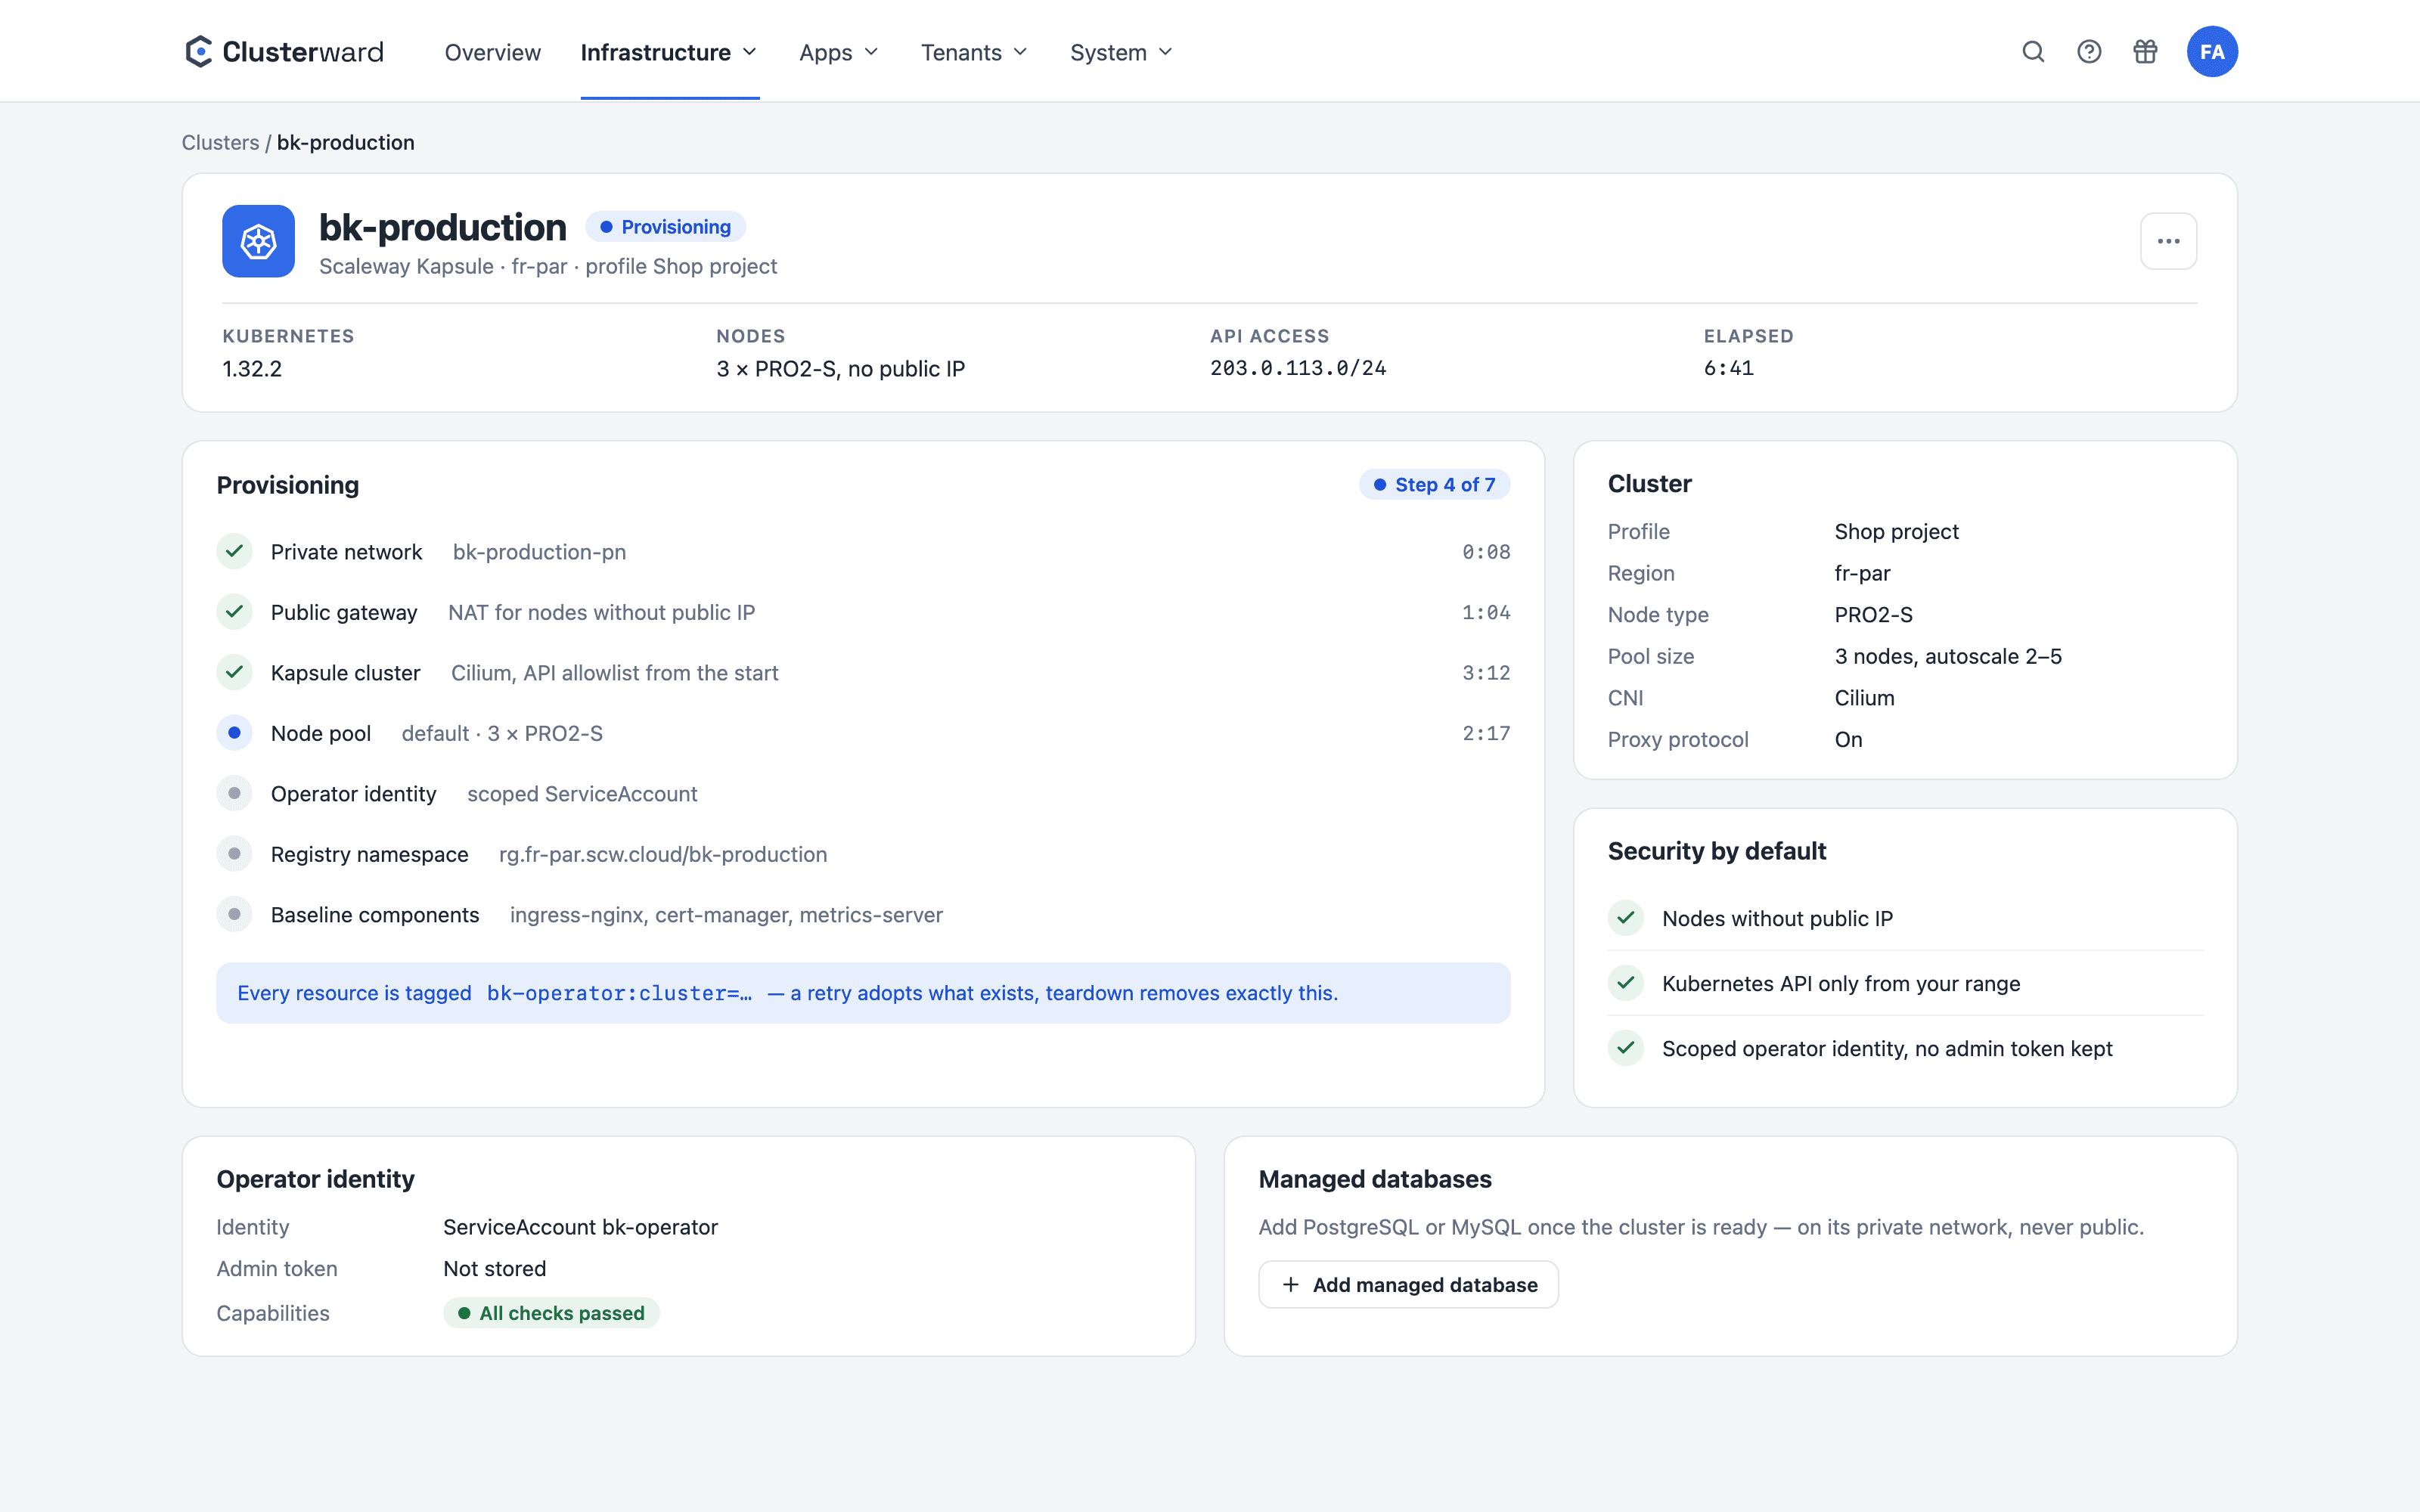2420x1512 pixels.
Task: Open the gift what's-new icon
Action: pyautogui.click(x=2145, y=52)
